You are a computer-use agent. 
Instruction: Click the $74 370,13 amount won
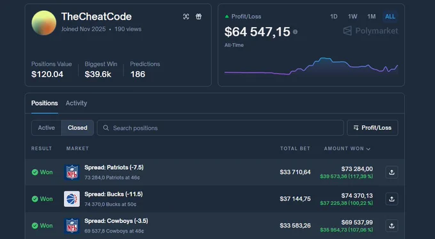(x=357, y=195)
